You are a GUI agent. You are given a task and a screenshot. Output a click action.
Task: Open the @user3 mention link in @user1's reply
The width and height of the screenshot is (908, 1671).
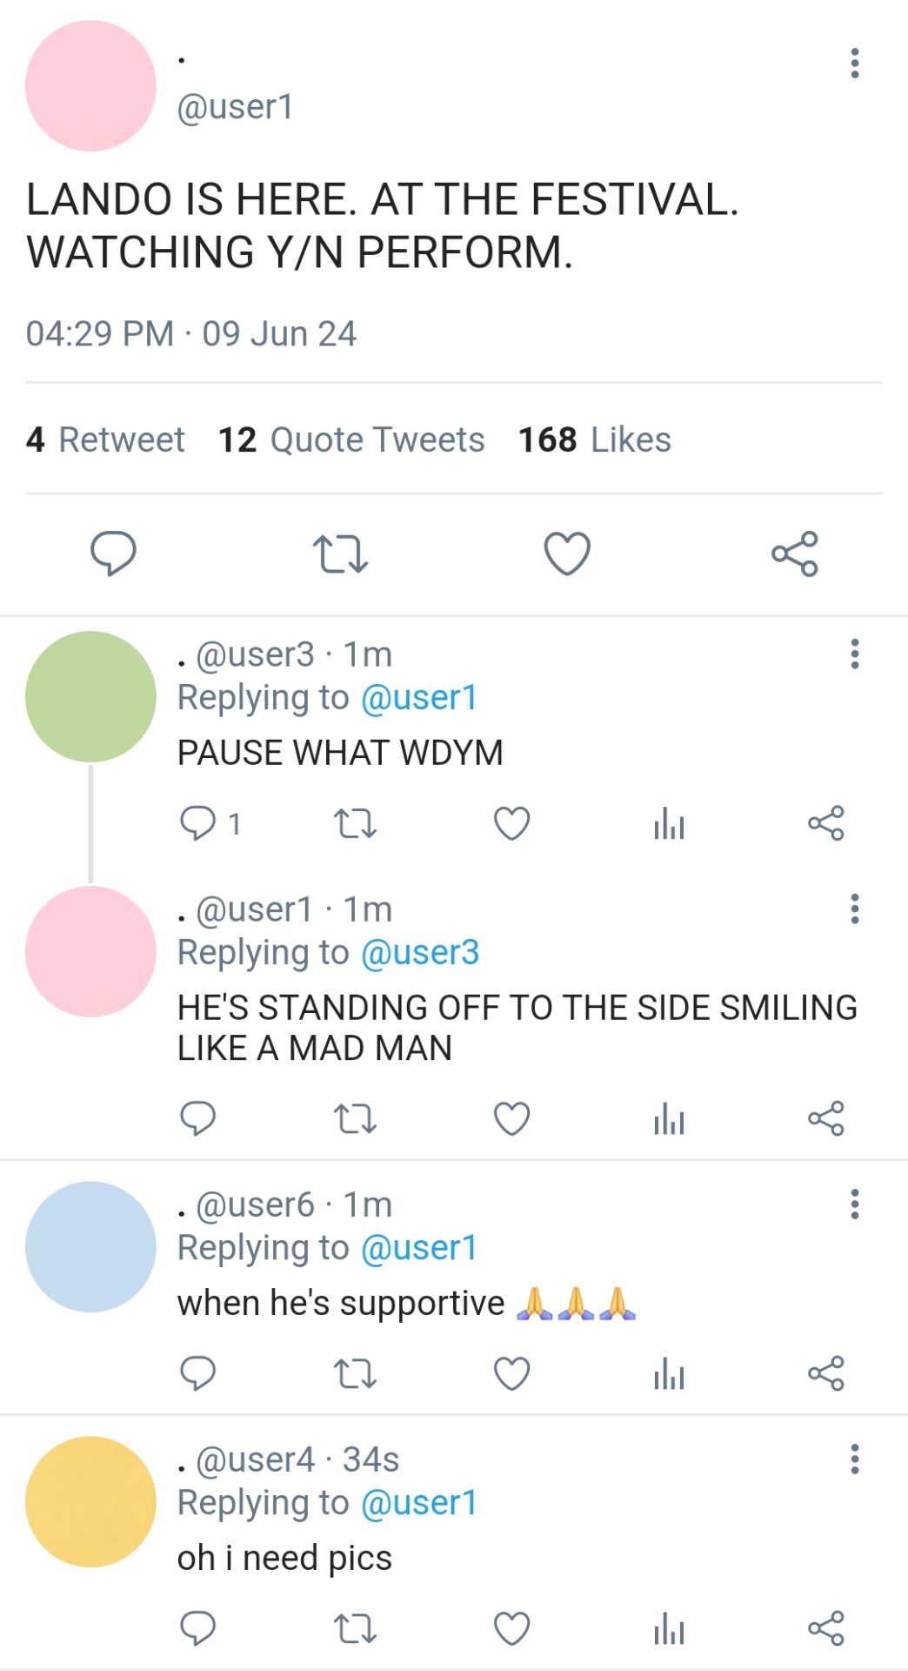[419, 953]
